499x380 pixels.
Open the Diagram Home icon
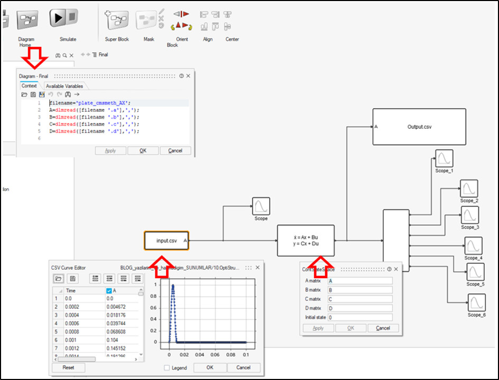tap(26, 20)
